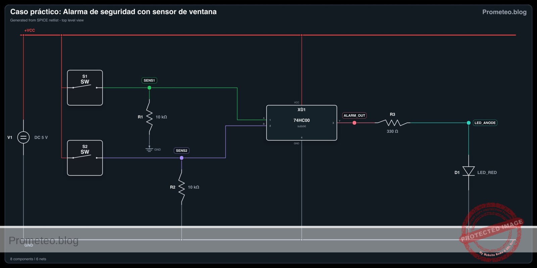
Task: Select the R1 resistor symbol
Action: 149,117
